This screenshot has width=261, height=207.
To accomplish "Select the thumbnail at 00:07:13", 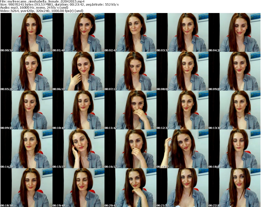I will [x=130, y=71].
